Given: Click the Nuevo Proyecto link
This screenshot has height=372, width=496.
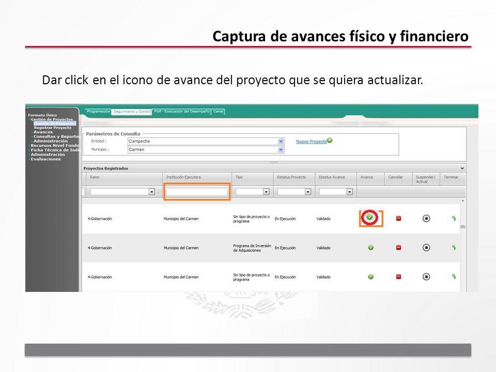Looking at the screenshot, I should point(311,142).
